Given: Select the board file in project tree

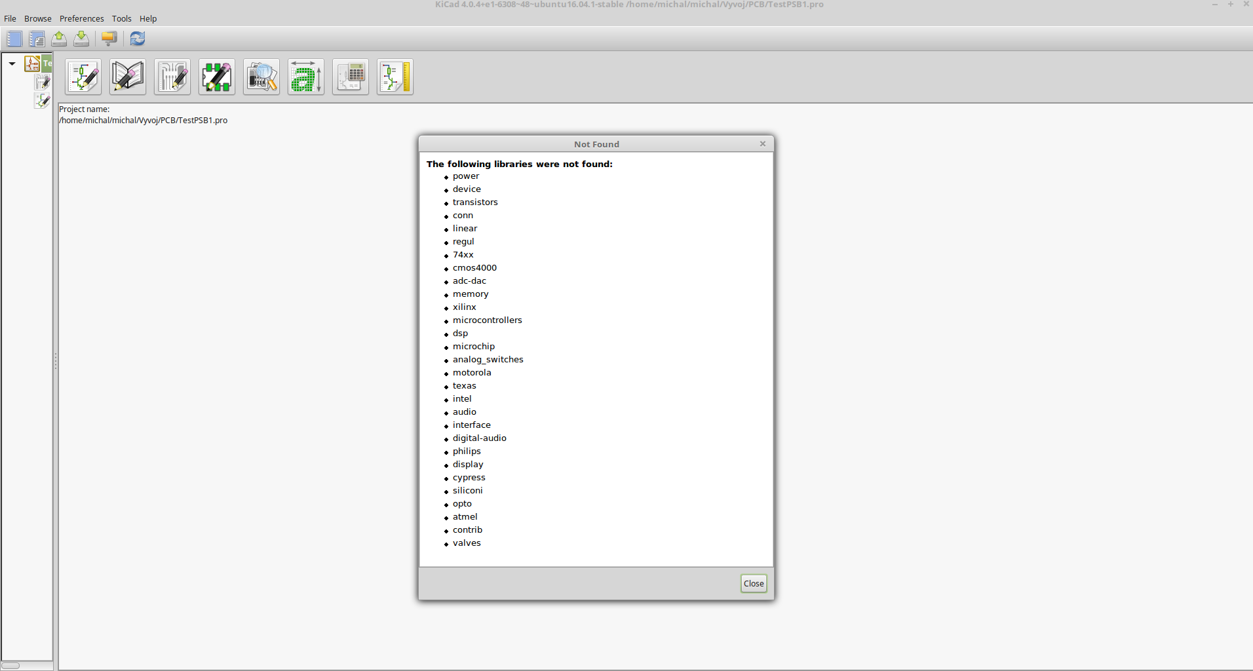Looking at the screenshot, I should [42, 83].
